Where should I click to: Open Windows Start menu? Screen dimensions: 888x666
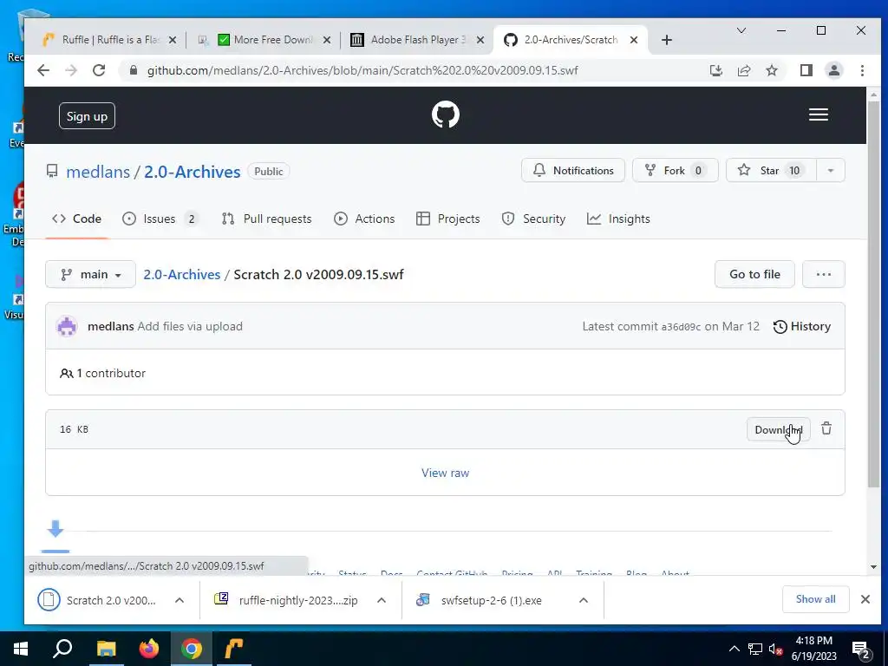pyautogui.click(x=21, y=649)
